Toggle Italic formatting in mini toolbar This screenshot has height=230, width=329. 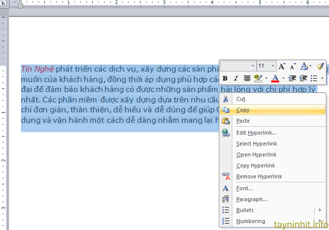[236, 79]
